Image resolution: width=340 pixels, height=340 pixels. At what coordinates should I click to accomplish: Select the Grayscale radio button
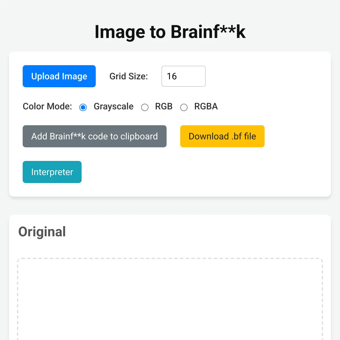[83, 107]
